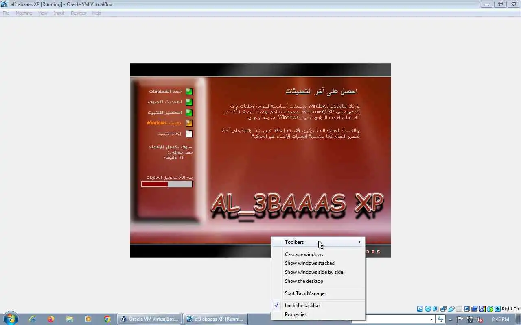Open the taskbar address bar dropdown arrow
The image size is (521, 325).
pyautogui.click(x=431, y=319)
